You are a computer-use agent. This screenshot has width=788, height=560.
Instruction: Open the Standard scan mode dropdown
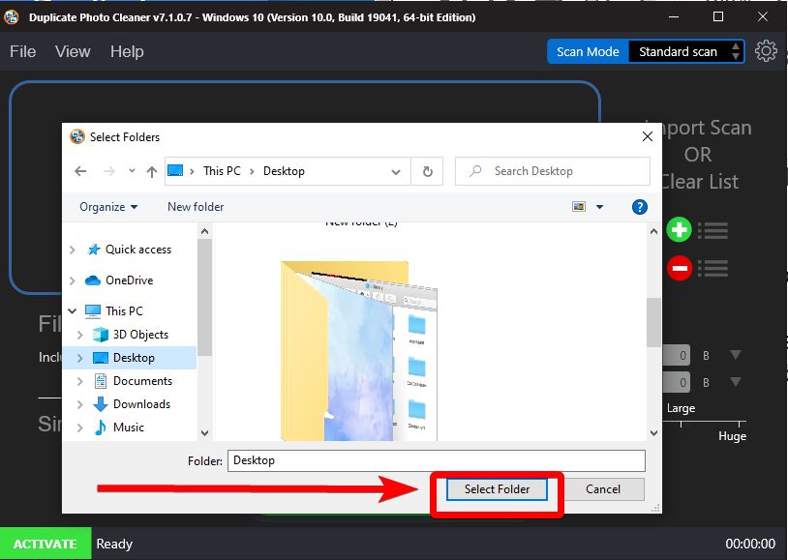[686, 51]
